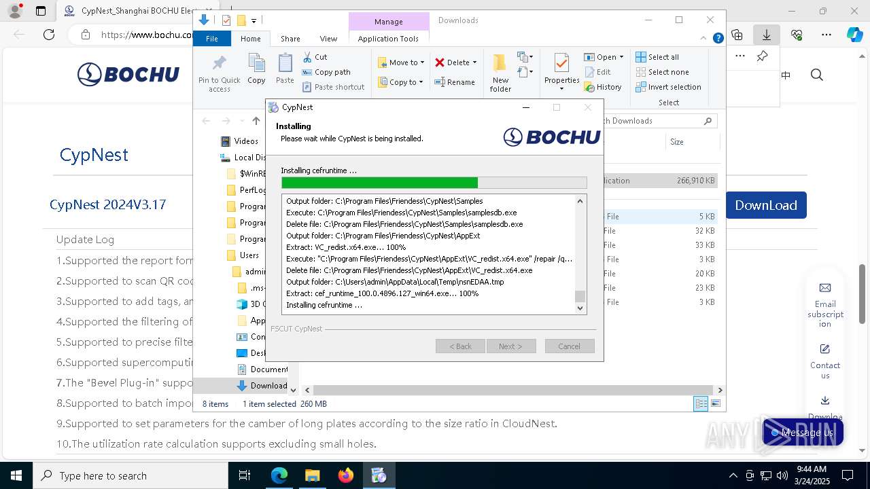Click Select none in ribbon
Viewport: 870px width, 489px height.
[662, 72]
